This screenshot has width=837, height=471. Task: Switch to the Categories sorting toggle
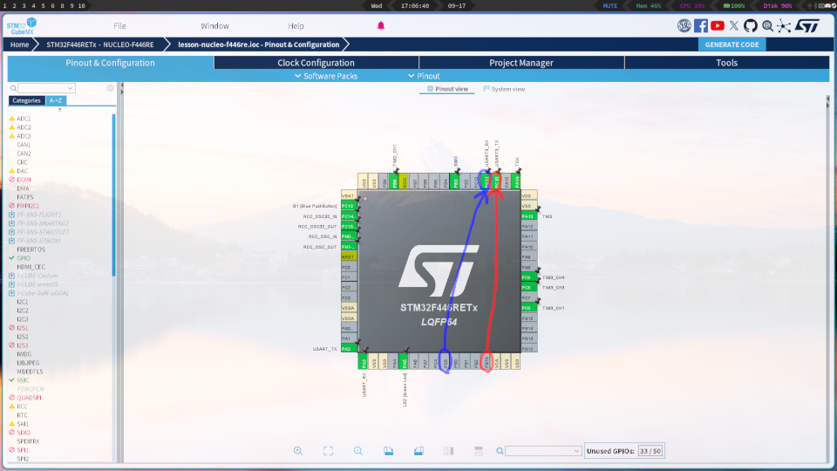tap(27, 100)
